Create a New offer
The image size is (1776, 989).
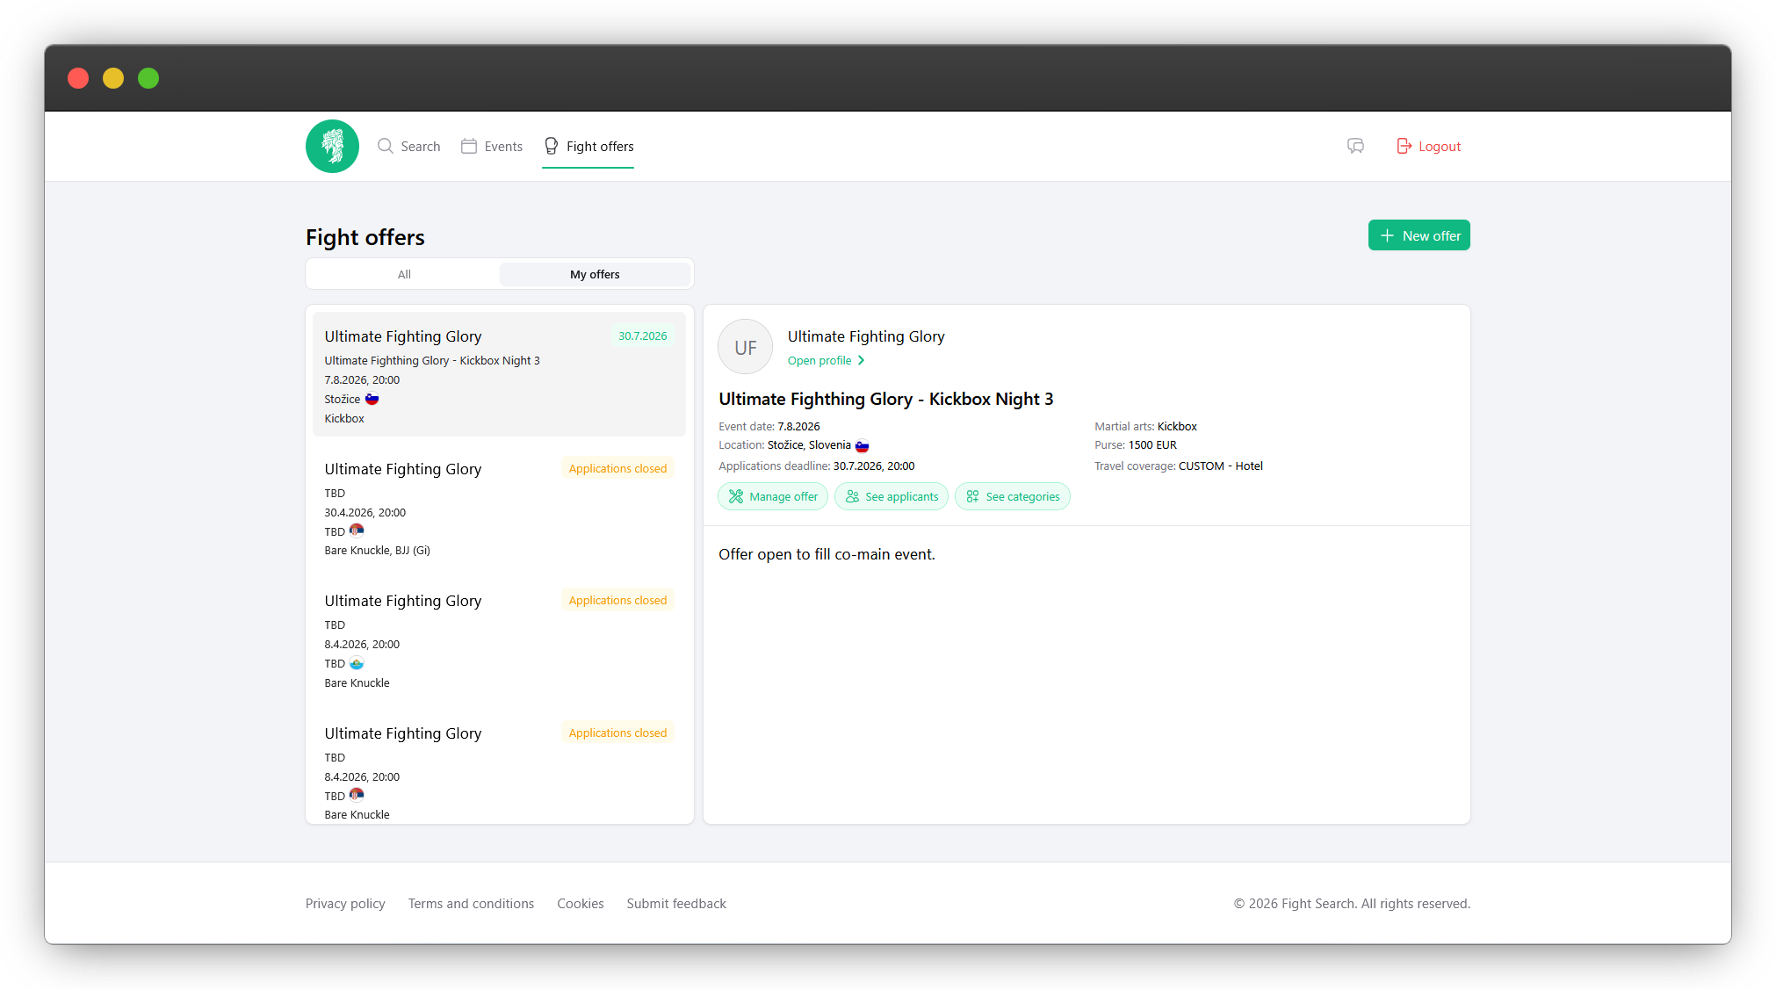(x=1419, y=235)
